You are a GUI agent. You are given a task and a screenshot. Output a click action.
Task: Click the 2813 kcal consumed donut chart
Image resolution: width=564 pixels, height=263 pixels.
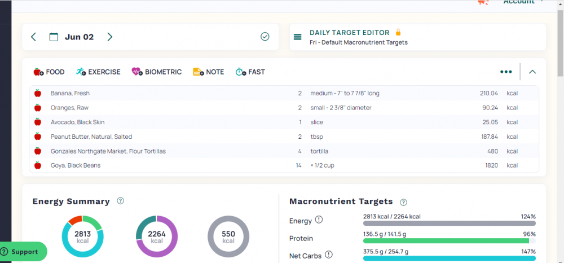pyautogui.click(x=83, y=236)
